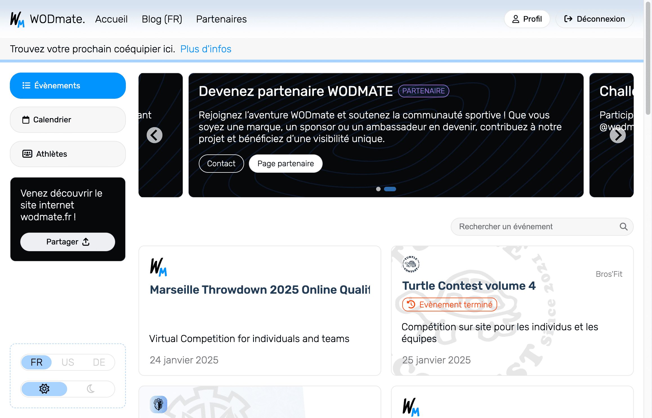Click "Trouvez votre prochain coéquipier ici." text
This screenshot has height=418, width=652.
93,49
